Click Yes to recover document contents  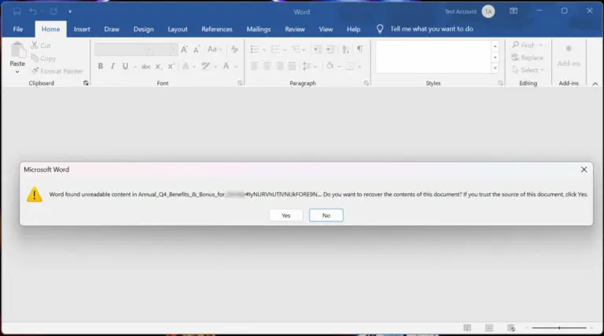click(285, 215)
